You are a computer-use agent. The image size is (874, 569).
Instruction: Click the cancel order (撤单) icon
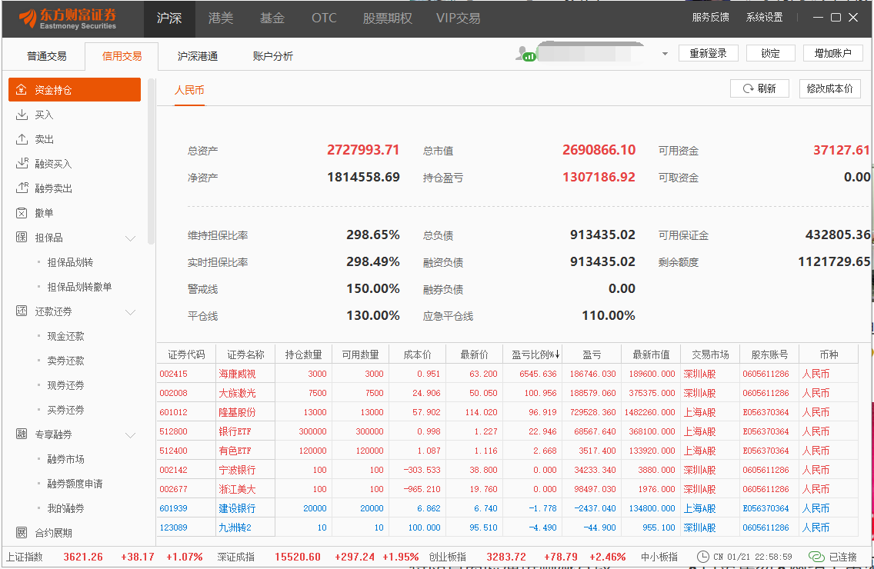pyautogui.click(x=22, y=213)
